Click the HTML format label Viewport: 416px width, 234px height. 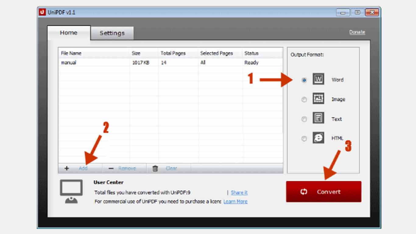tap(337, 138)
